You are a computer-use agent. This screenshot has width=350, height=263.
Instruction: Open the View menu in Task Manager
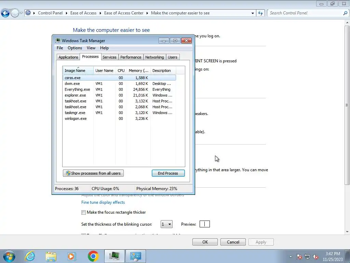(x=91, y=48)
